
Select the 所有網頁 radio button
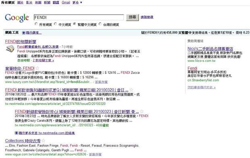point(36,24)
